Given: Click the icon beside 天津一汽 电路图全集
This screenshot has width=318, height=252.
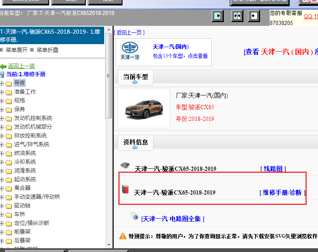Looking at the screenshot, I should 135,217.
